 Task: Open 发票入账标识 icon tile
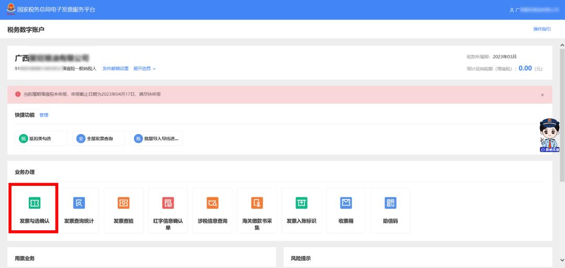coord(302,210)
